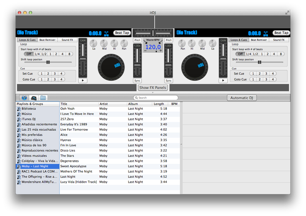306x216 pixels.
Task: Set right deck loop to 1/4 beat
Action: (x=248, y=54)
